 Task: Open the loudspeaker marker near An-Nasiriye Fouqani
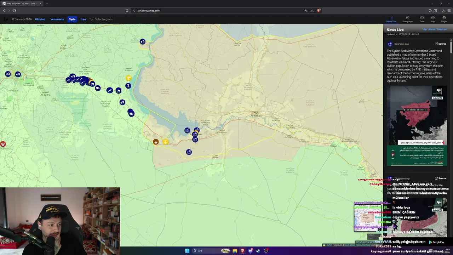pos(122,102)
